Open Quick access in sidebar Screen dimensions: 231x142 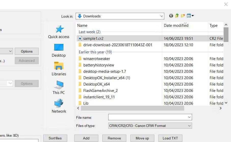click(x=59, y=32)
